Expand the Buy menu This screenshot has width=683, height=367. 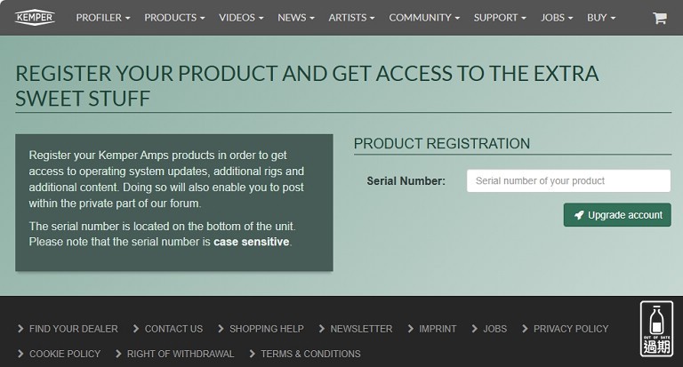pyautogui.click(x=601, y=18)
